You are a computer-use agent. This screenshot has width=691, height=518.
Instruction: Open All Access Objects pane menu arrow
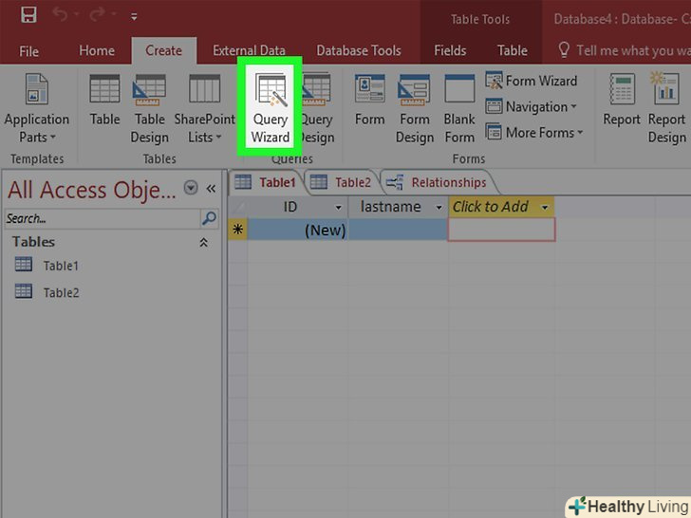point(191,188)
